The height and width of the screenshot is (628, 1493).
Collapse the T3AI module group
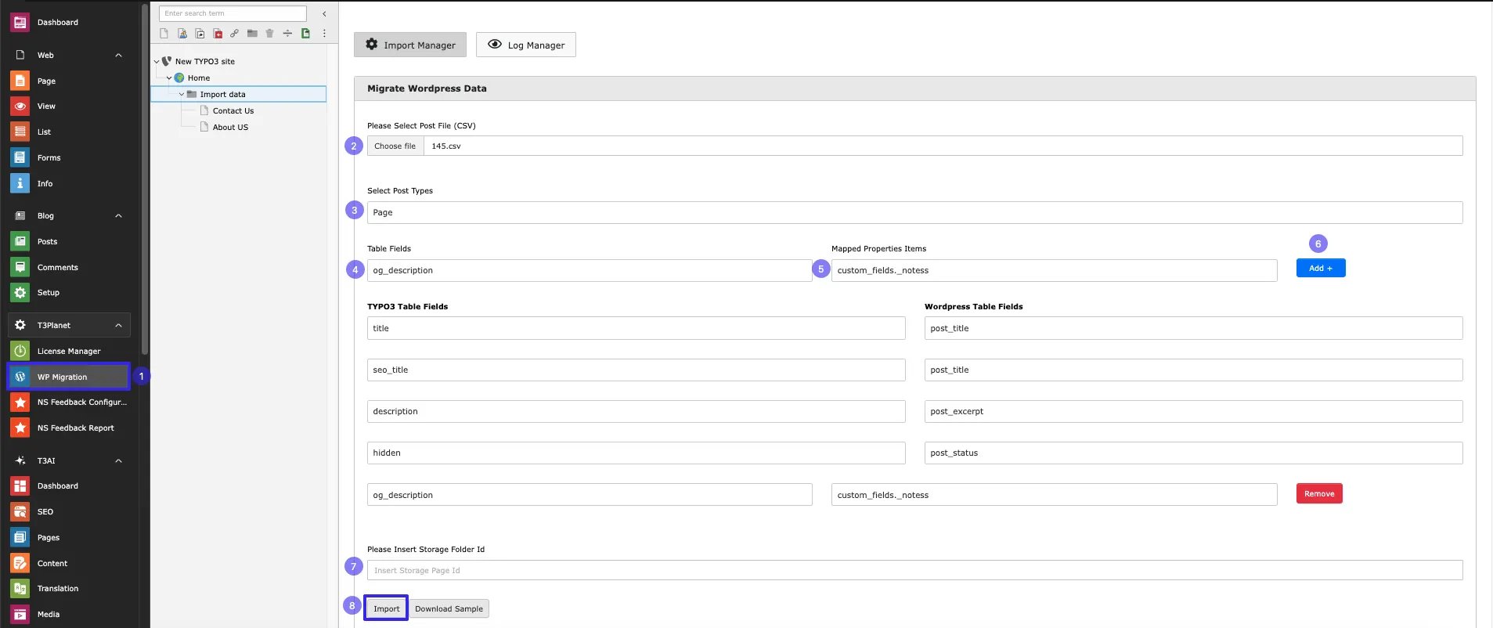[x=118, y=460]
